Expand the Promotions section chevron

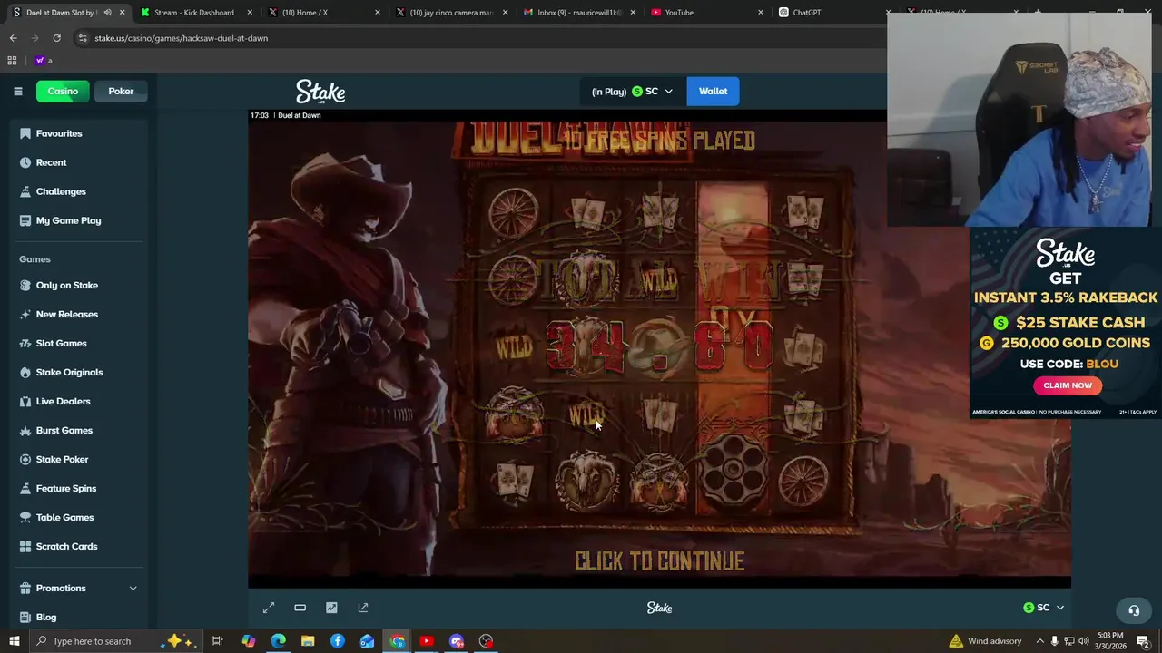point(133,588)
